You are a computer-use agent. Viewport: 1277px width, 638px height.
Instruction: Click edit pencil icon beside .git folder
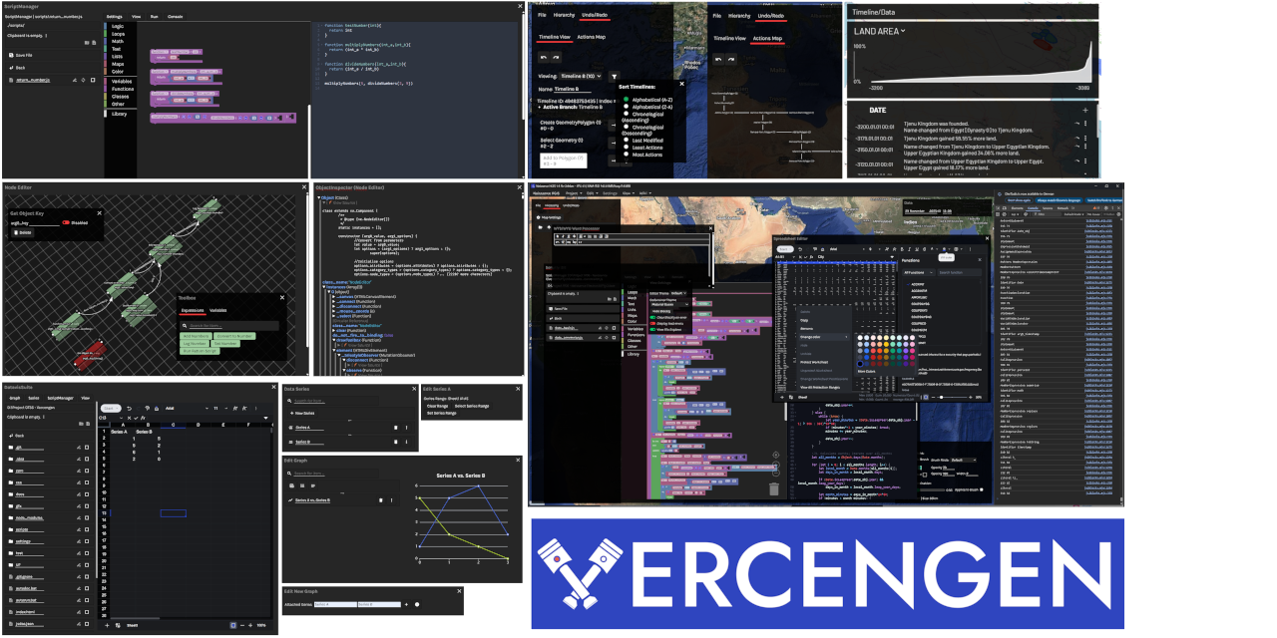click(x=78, y=448)
